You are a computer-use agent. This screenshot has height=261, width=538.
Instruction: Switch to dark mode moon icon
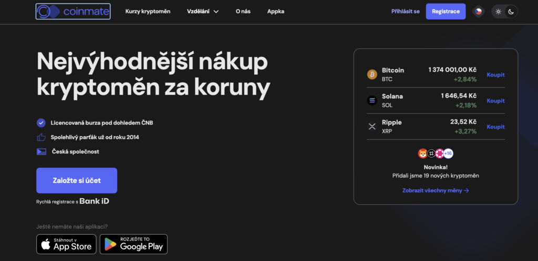click(511, 12)
